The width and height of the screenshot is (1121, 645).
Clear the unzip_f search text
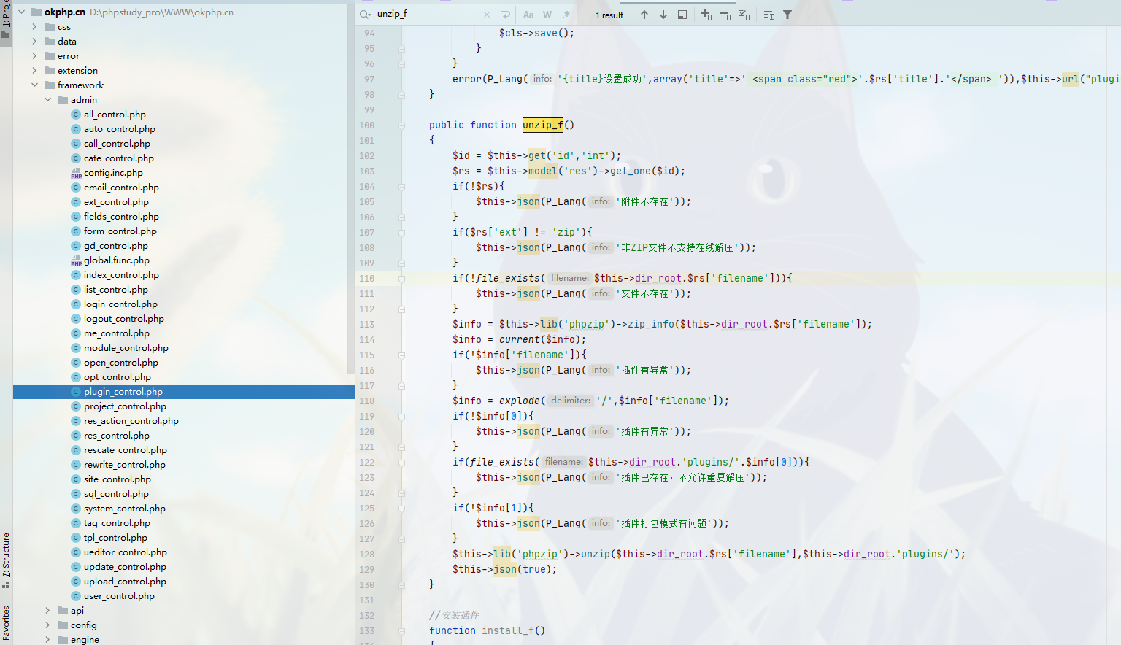487,15
